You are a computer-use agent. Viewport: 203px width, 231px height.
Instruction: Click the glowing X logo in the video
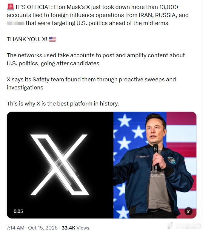(60, 165)
